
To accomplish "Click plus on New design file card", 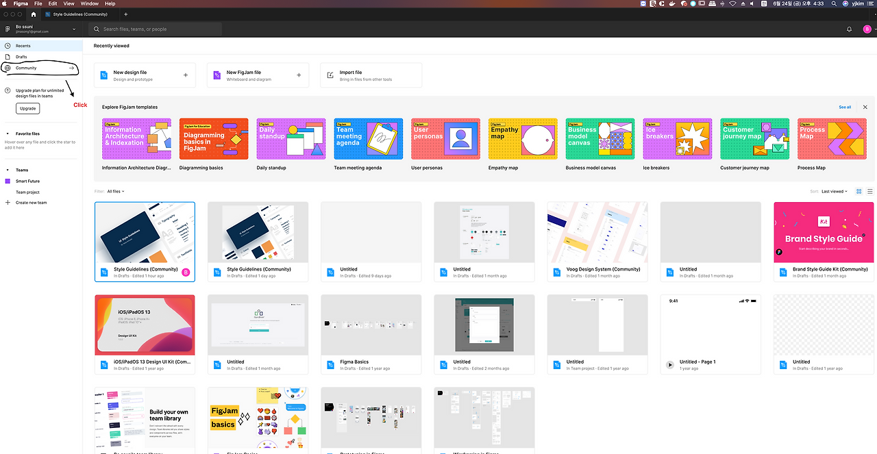I will coord(185,75).
